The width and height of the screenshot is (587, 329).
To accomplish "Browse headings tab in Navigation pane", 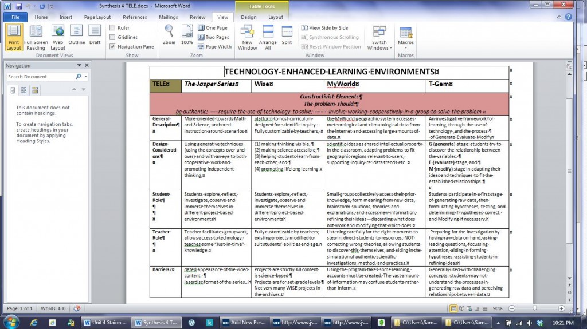I will (x=13, y=90).
